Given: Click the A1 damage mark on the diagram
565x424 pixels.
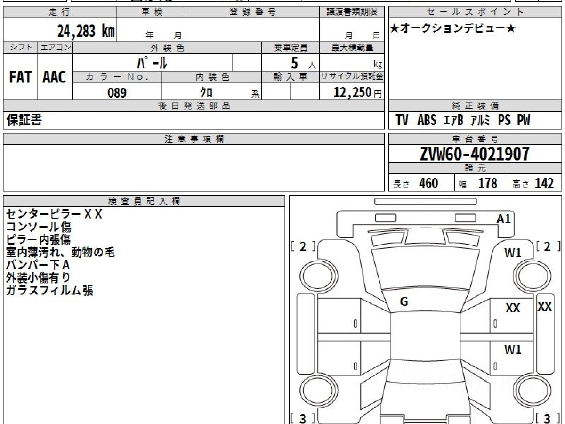Looking at the screenshot, I should [x=504, y=219].
